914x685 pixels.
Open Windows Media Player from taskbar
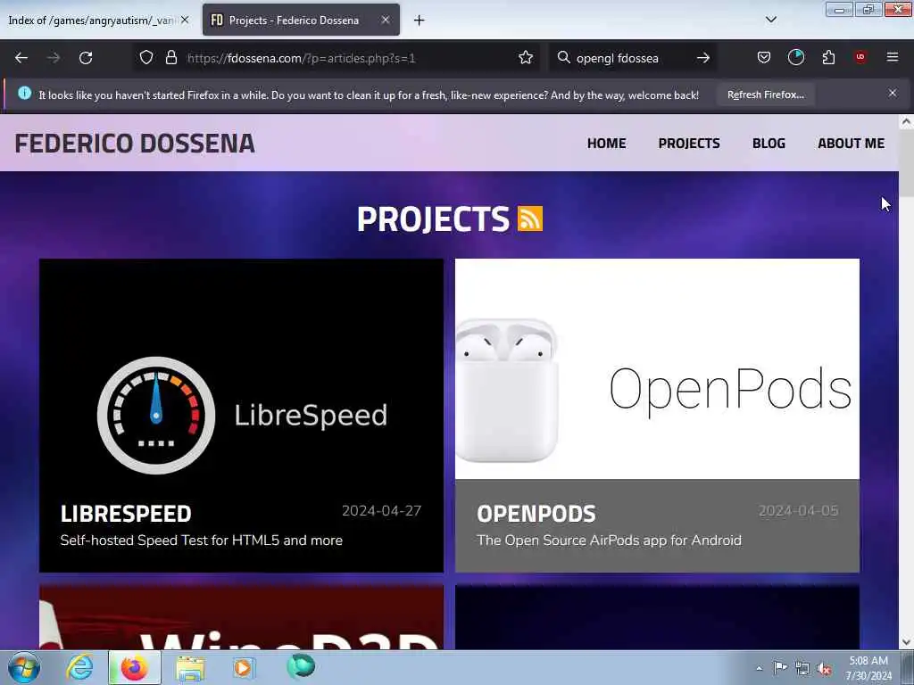(243, 667)
